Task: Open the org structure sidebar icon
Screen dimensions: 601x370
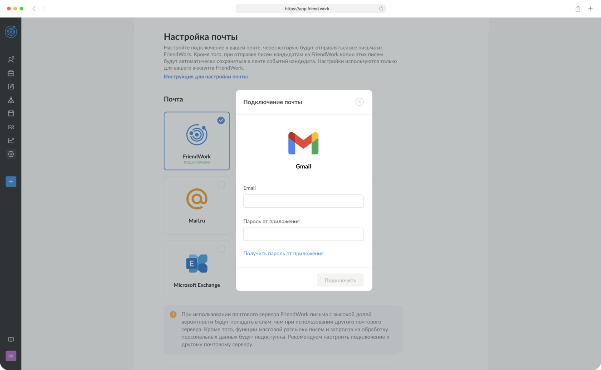Action: coord(11,100)
